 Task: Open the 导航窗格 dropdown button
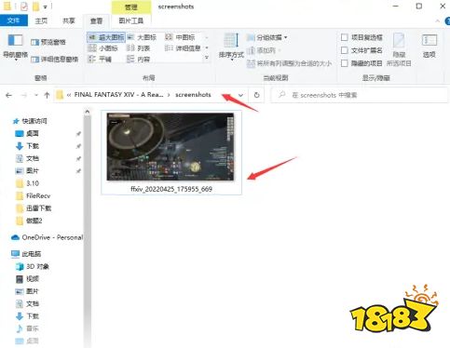click(x=15, y=47)
